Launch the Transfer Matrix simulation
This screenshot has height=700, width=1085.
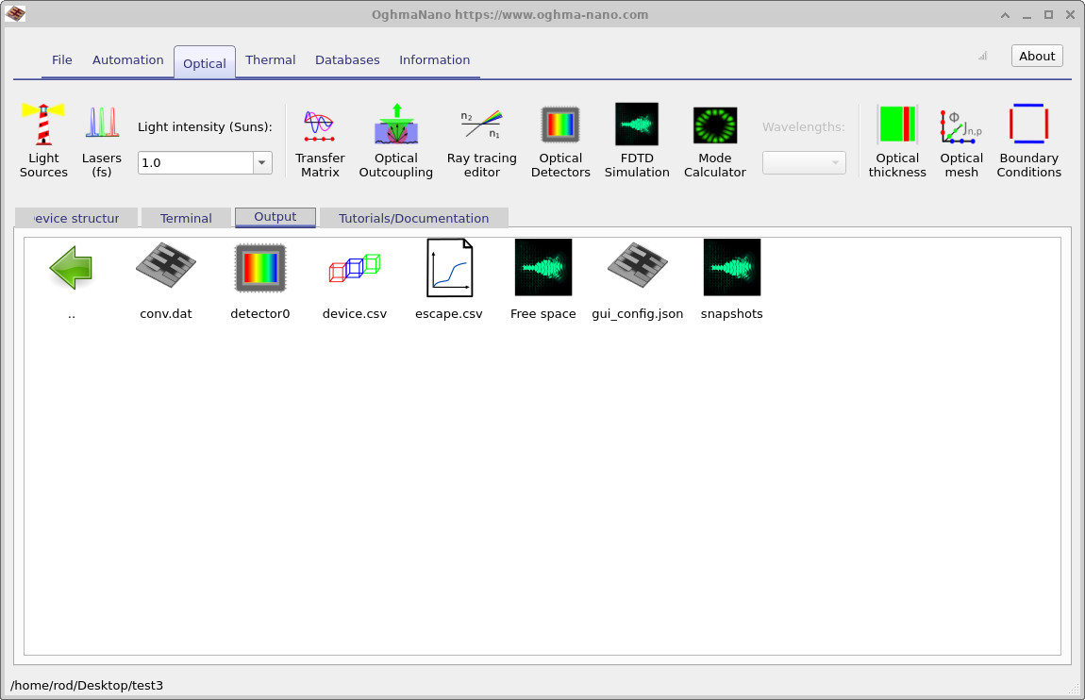(x=320, y=140)
